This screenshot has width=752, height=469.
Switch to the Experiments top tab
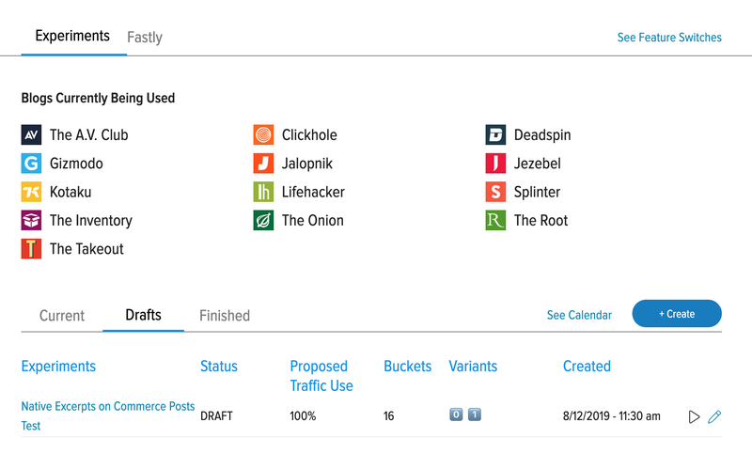[x=72, y=36]
